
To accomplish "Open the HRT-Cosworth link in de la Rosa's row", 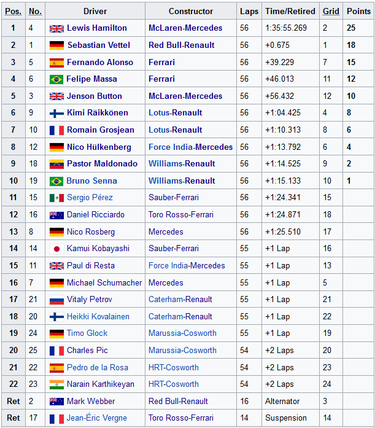I will point(174,367).
